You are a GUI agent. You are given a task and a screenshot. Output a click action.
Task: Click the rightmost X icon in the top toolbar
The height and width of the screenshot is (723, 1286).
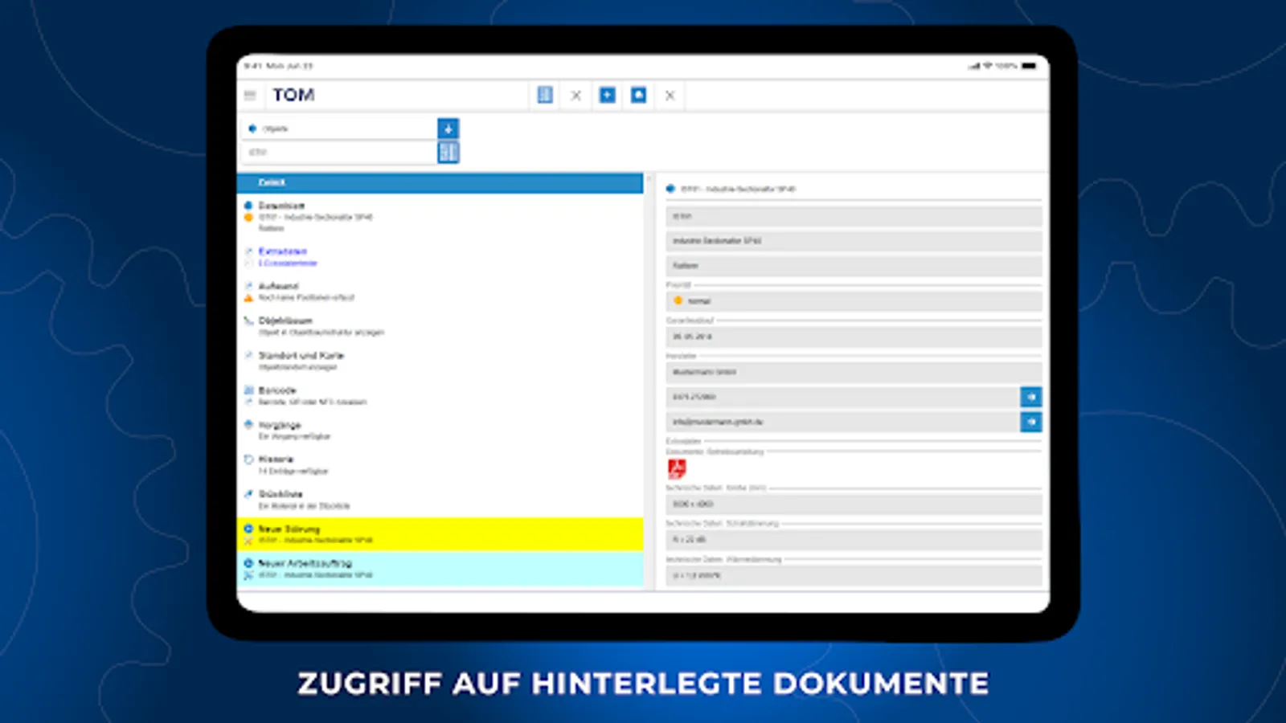670,96
